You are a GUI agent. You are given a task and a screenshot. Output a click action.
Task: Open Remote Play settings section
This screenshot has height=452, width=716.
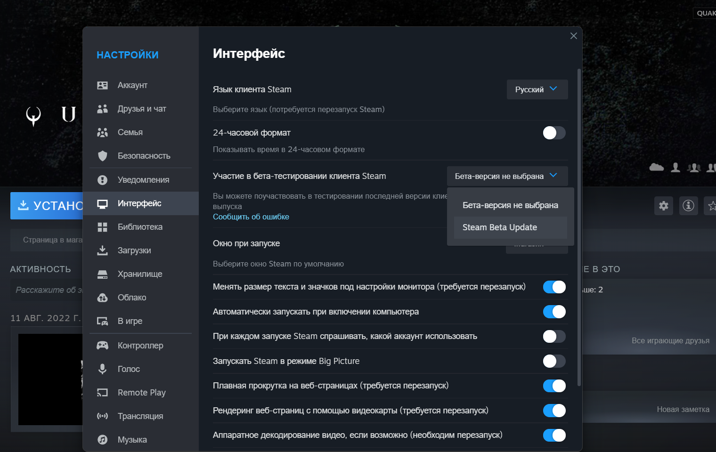point(140,393)
